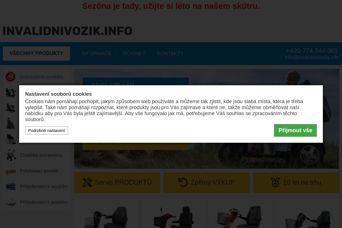Click the wrench tools icon in Servis PRODUKTŮ
Screen dimensions: 342x228
(x=87, y=182)
